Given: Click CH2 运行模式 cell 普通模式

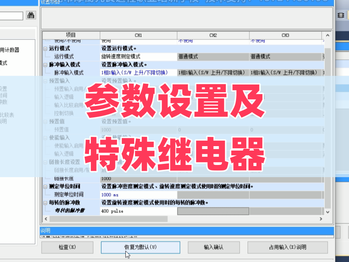Looking at the screenshot, I should click(212, 56).
